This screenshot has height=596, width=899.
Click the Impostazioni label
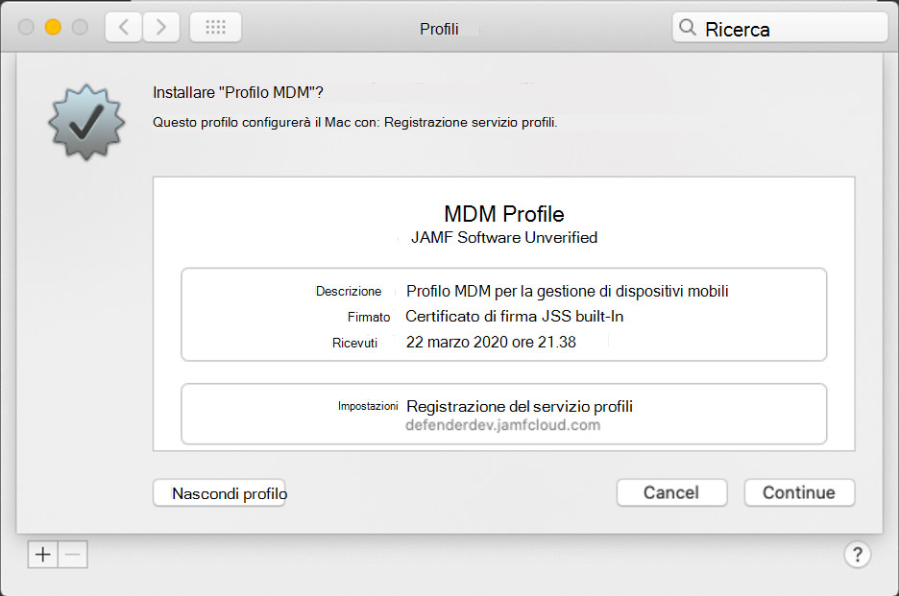(368, 406)
